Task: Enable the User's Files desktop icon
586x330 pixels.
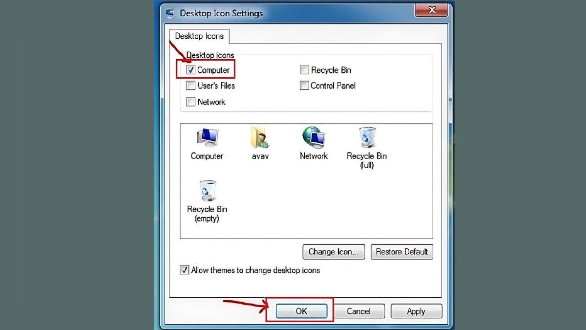Action: 190,86
